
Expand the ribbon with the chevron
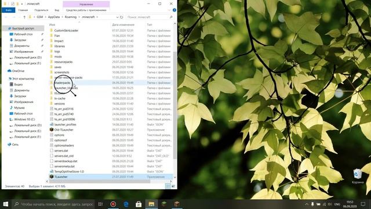(x=169, y=10)
